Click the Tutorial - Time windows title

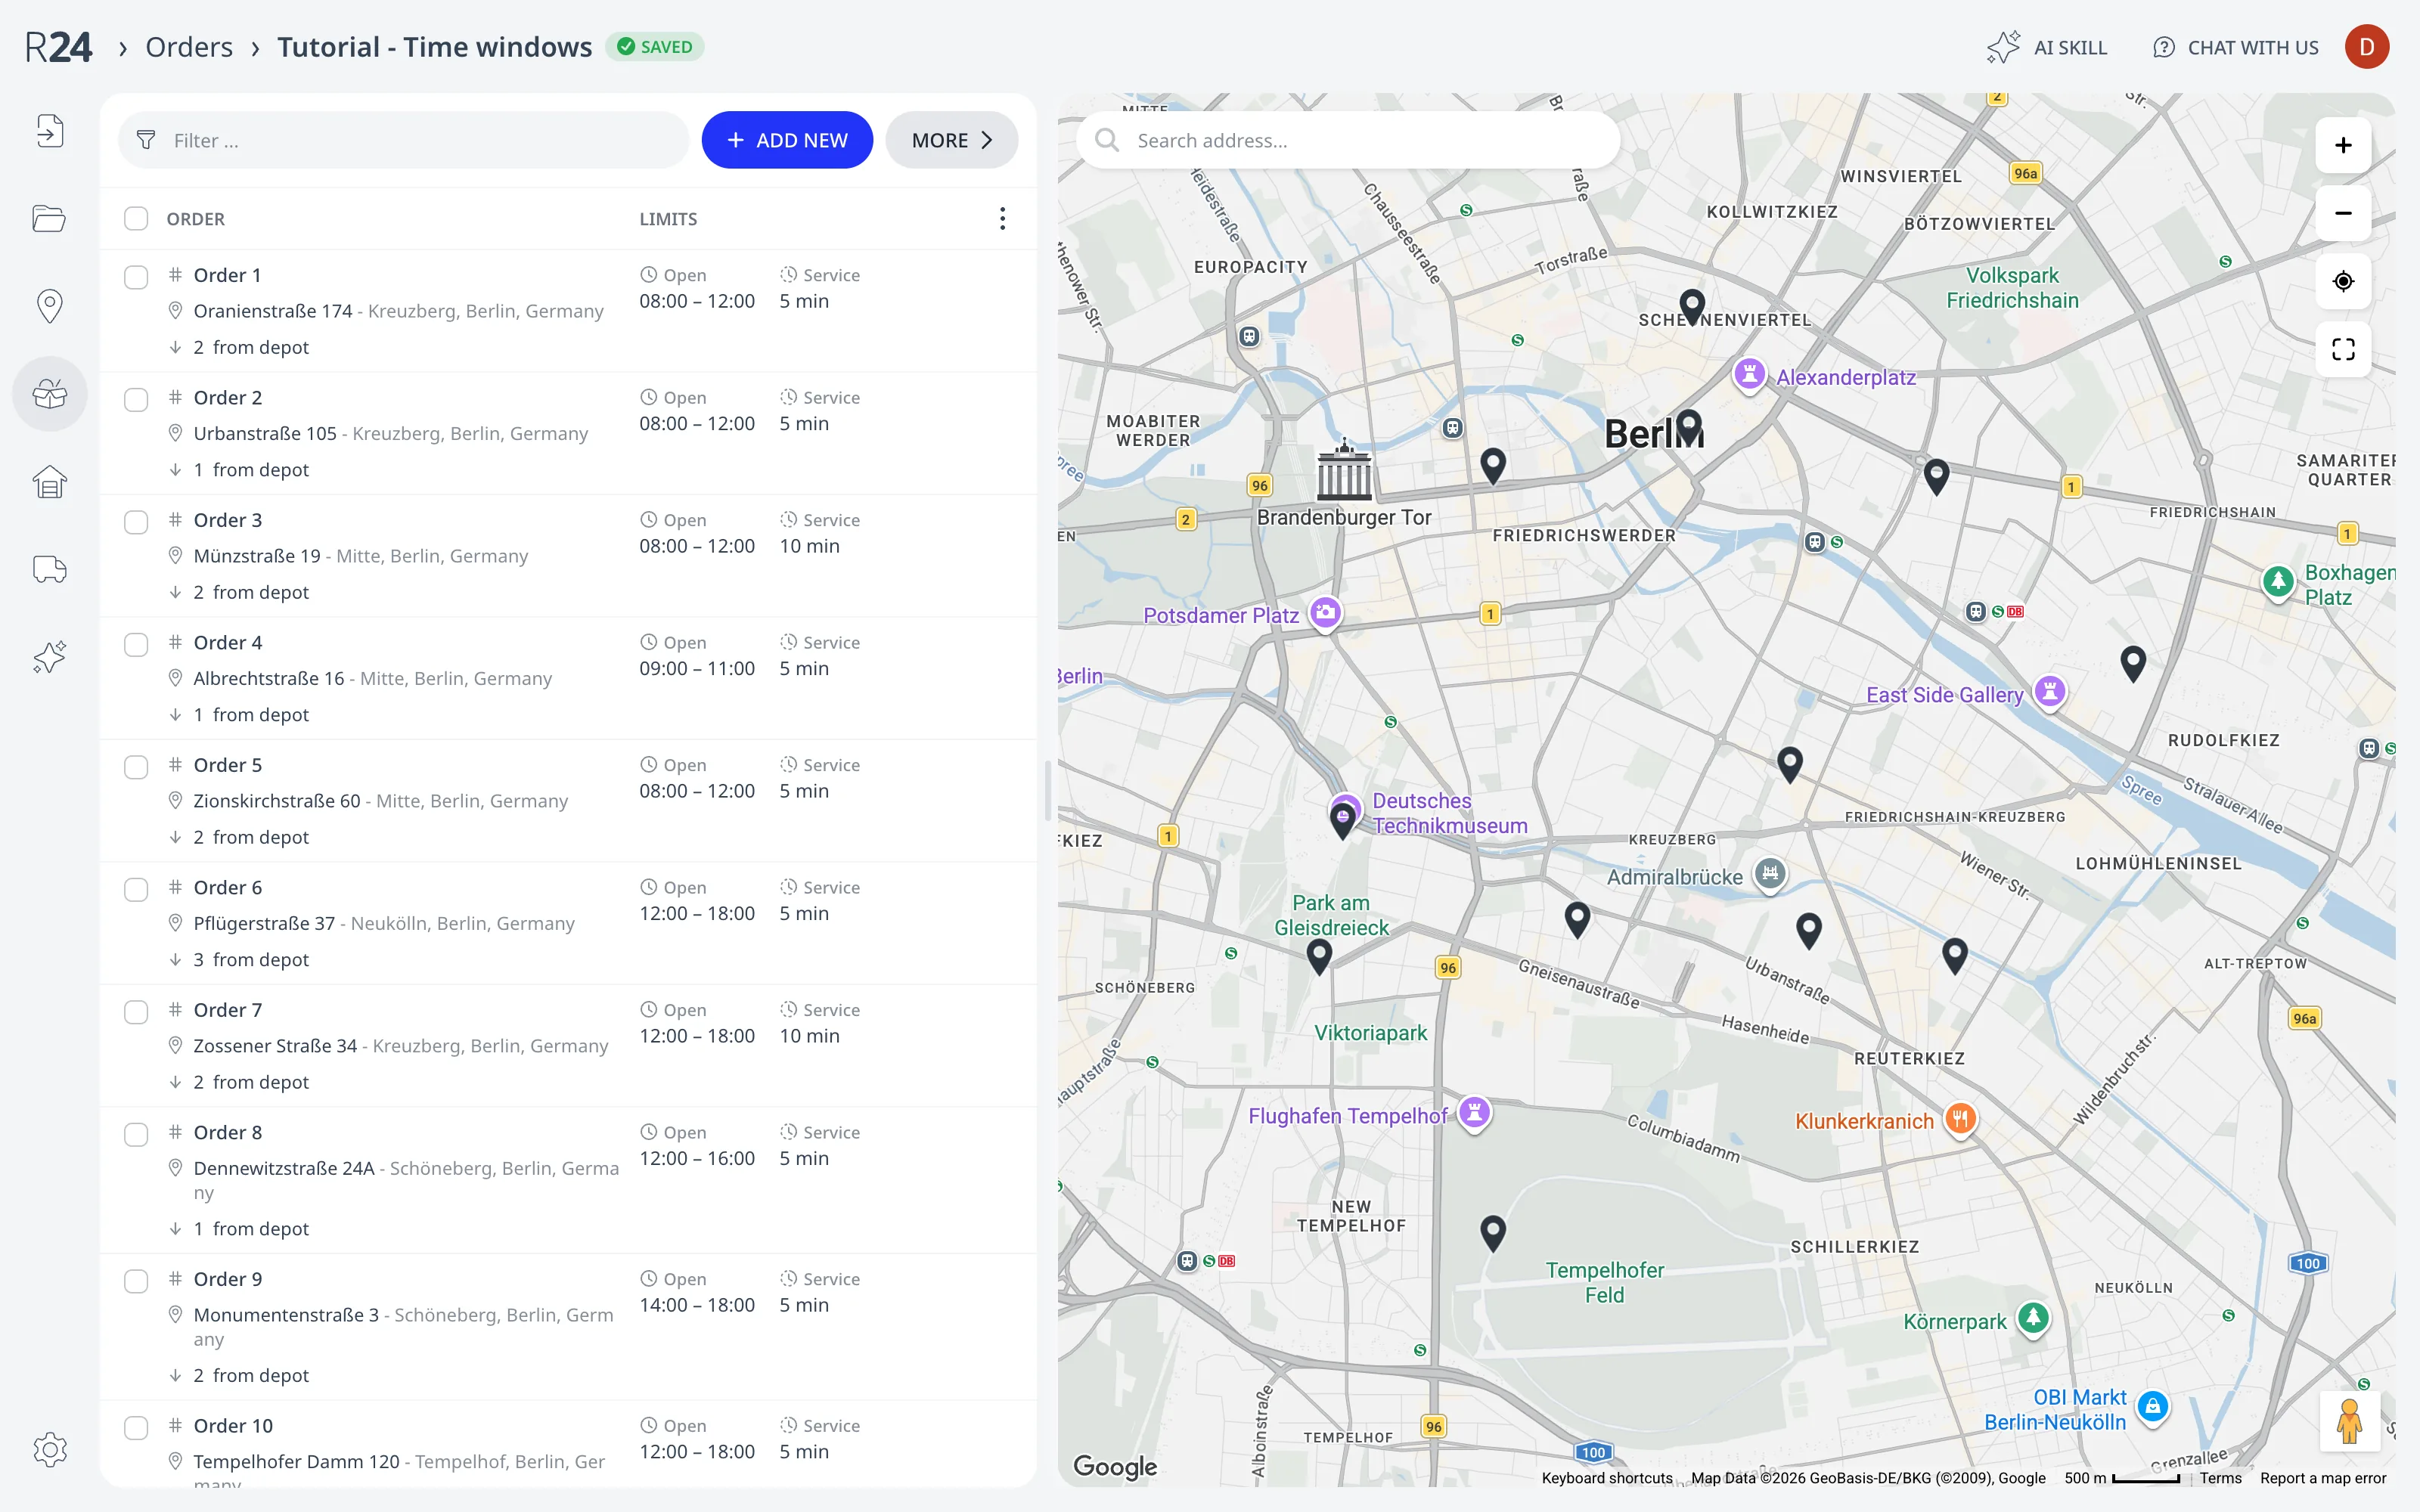pos(434,47)
